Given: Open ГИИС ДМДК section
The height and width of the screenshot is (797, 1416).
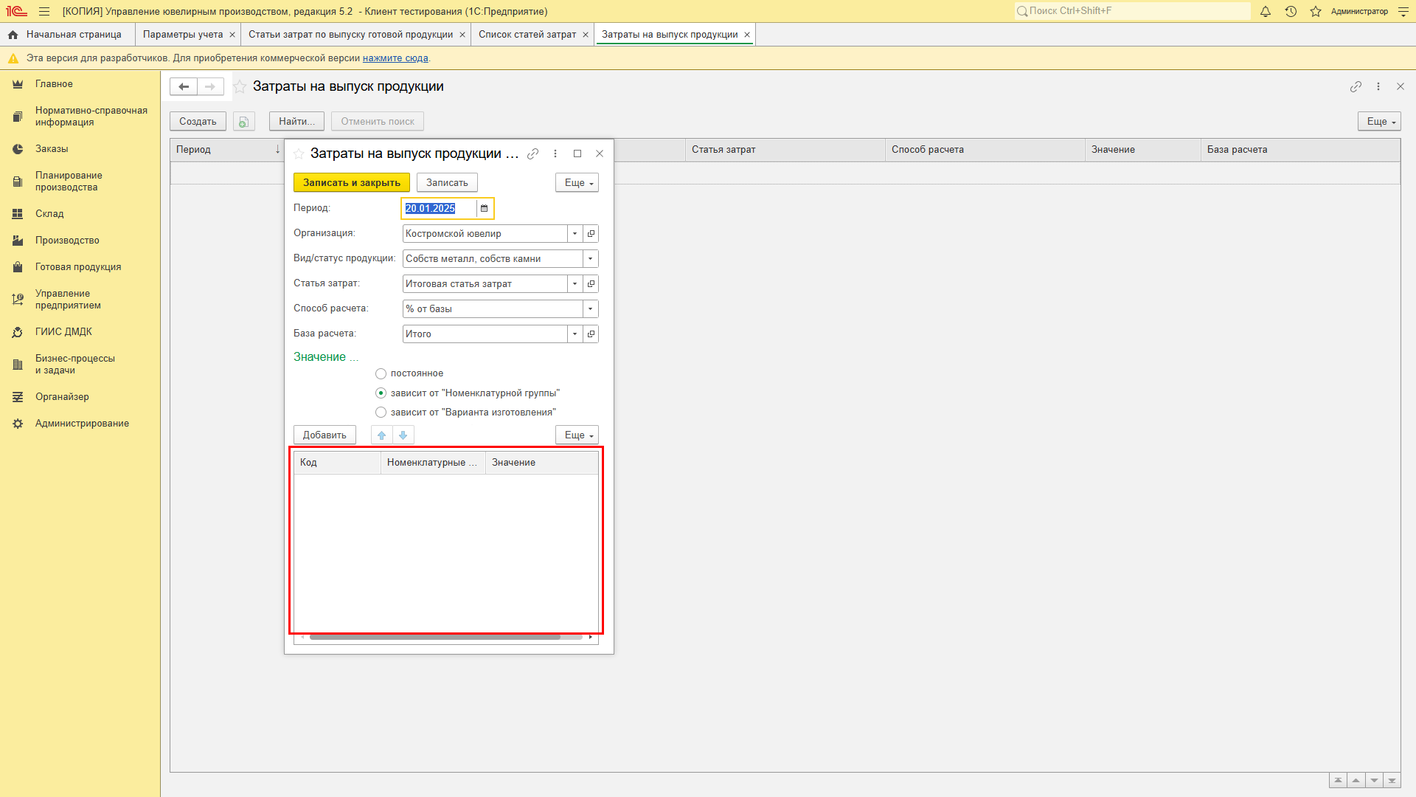Looking at the screenshot, I should pos(63,332).
